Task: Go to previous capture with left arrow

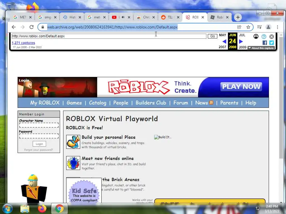Action: 224,42
